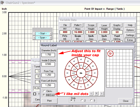Image resolution: width=140 pixels, height=107 pixels.
Task: Select the Mil-Dots radio option
Action: (44, 95)
